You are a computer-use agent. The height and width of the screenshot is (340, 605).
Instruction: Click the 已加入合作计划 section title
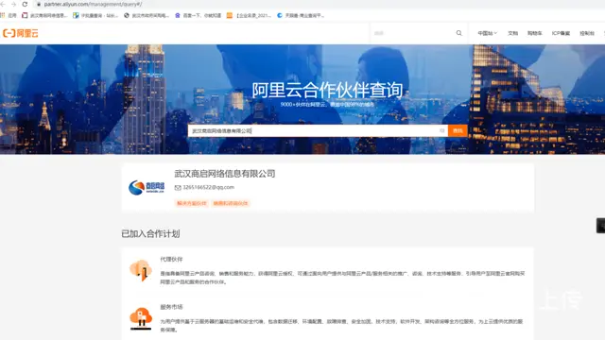pyautogui.click(x=150, y=233)
